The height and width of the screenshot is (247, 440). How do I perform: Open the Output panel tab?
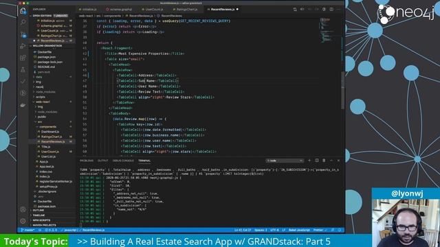click(102, 161)
